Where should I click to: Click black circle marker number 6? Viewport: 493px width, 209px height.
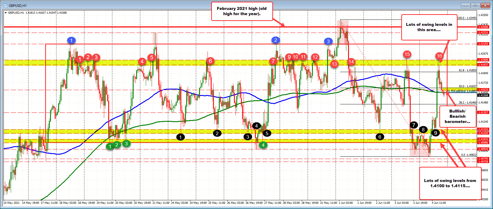pos(380,137)
